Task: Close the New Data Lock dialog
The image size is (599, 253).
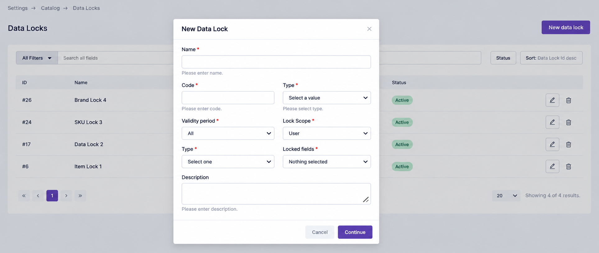Action: 369,29
